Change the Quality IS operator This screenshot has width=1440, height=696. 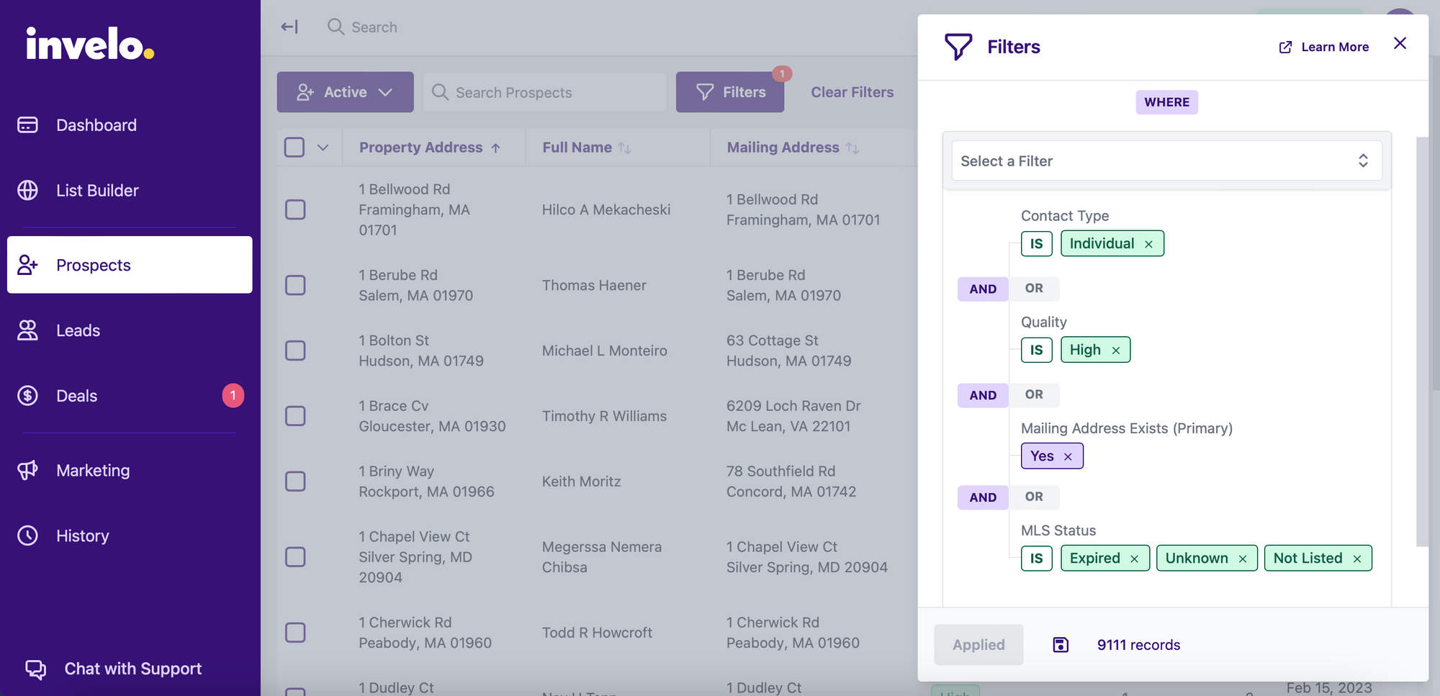(1037, 351)
